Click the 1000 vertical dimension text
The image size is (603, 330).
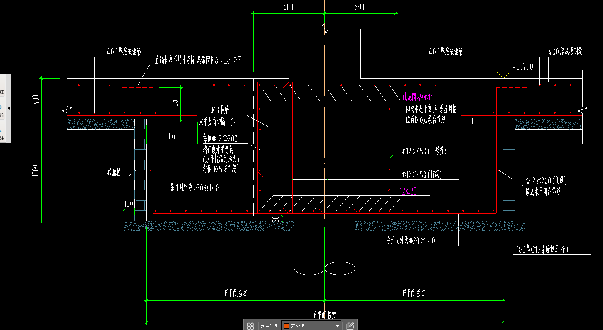(35, 170)
